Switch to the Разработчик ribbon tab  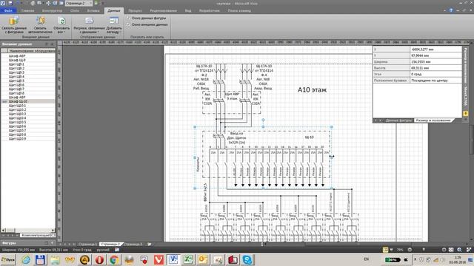coord(210,10)
